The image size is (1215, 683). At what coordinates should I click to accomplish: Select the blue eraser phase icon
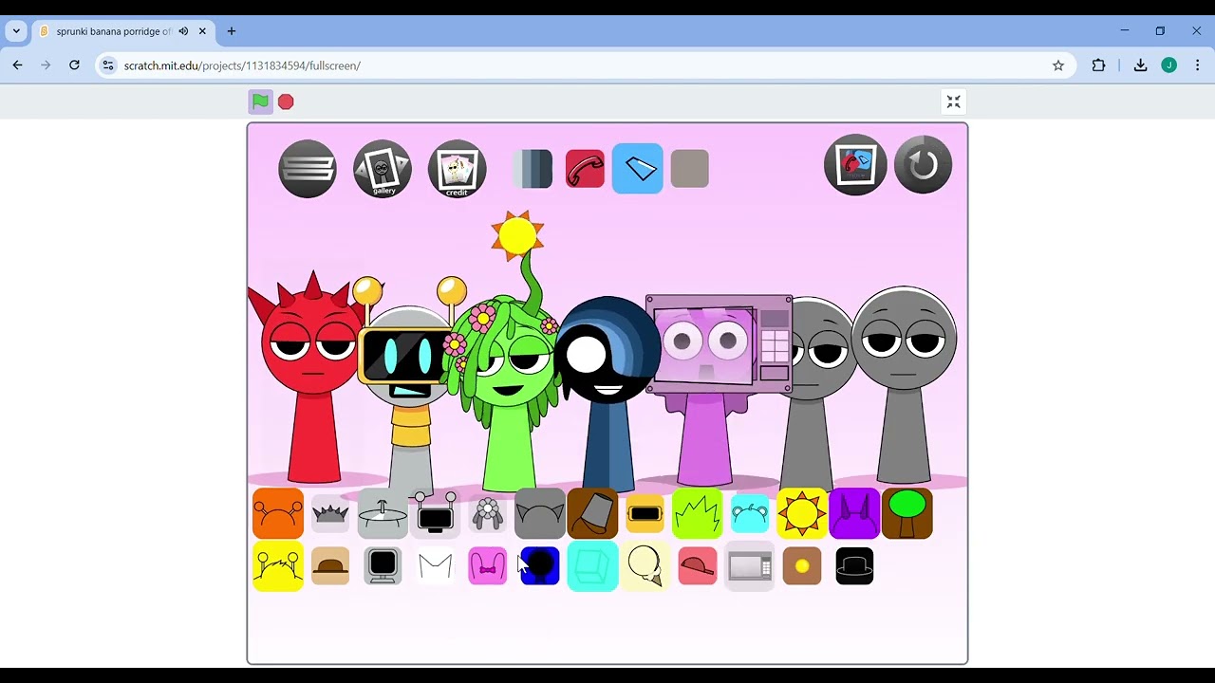(638, 169)
